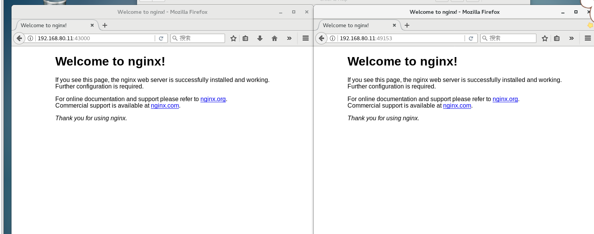Click left window title bar text
This screenshot has width=594, height=234.
(162, 12)
